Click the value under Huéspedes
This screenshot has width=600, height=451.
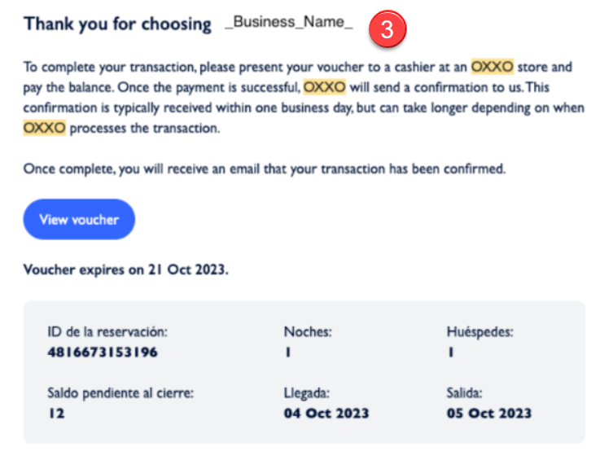point(450,352)
